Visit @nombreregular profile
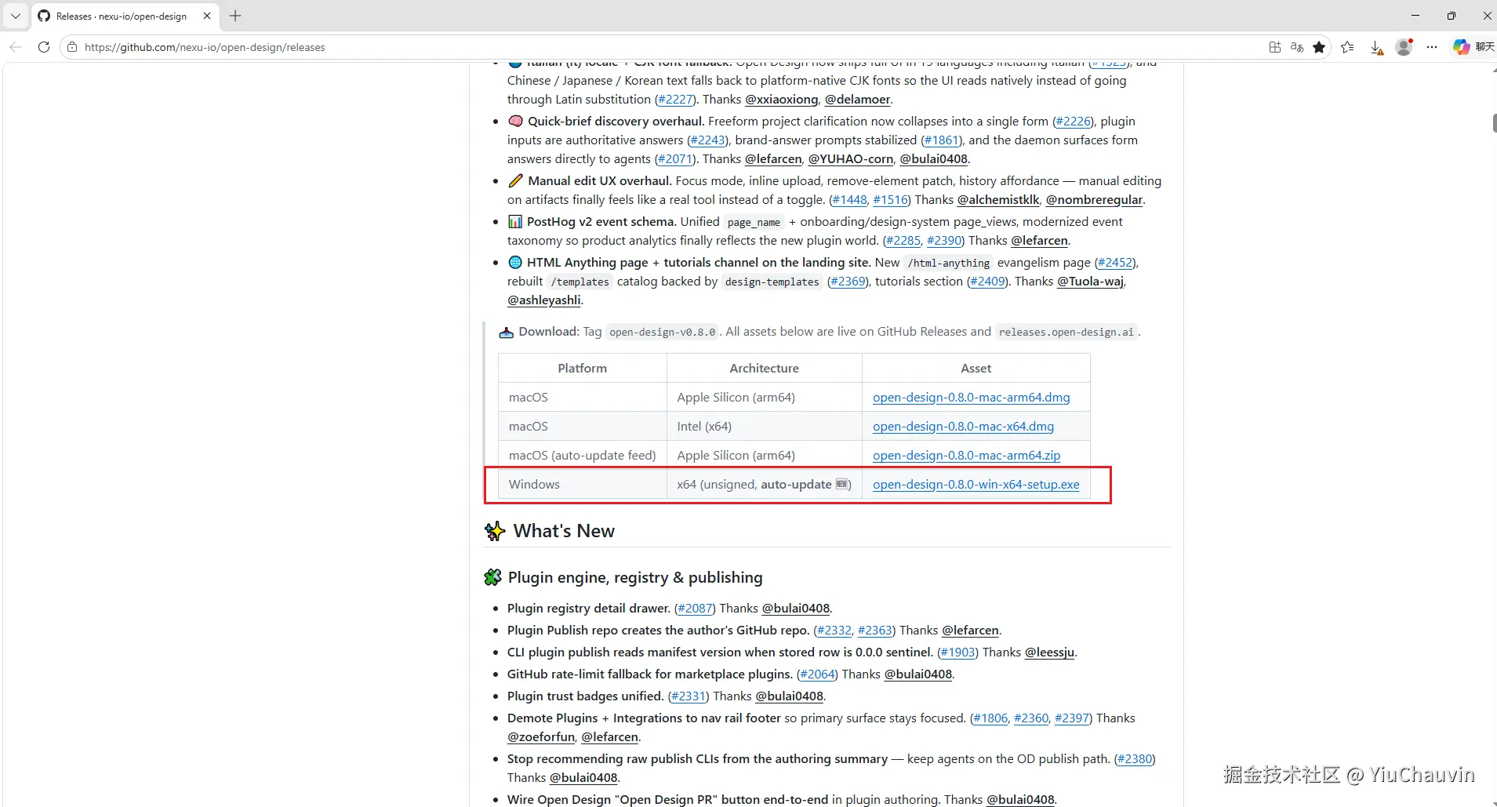 [x=1094, y=200]
